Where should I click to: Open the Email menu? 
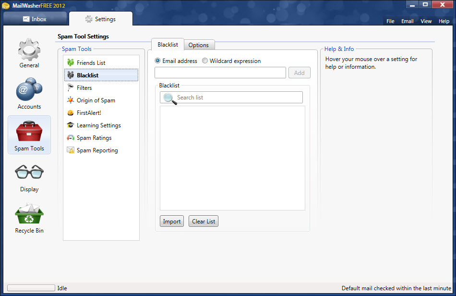point(408,21)
